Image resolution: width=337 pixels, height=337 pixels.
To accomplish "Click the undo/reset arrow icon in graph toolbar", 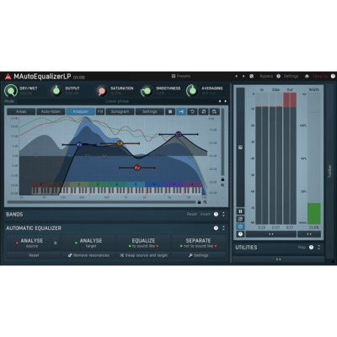I will coord(192,111).
